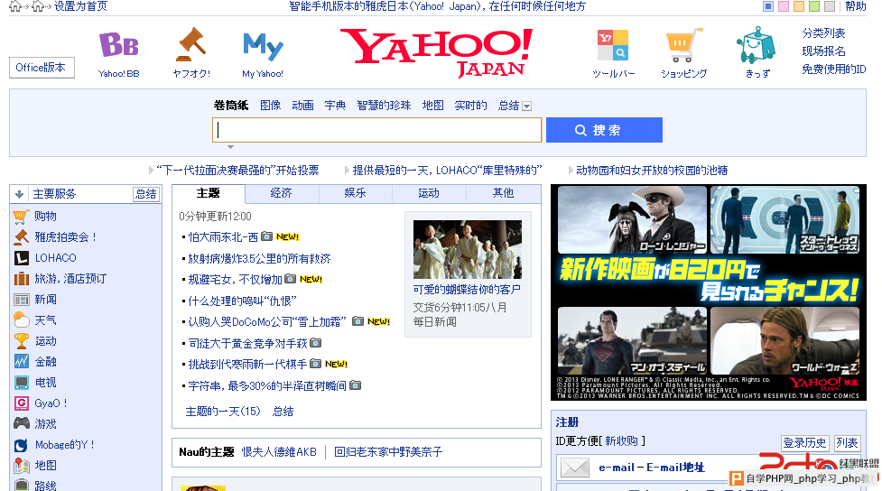882x491 pixels.
Task: Open the 恨夫人德维AKB link
Action: 279,451
